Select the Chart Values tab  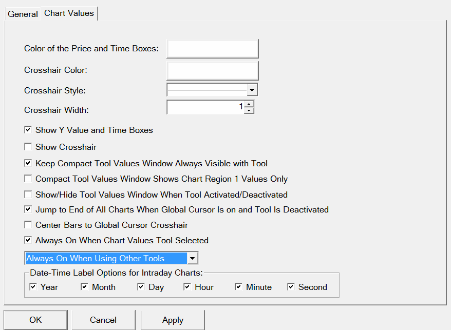tap(69, 13)
